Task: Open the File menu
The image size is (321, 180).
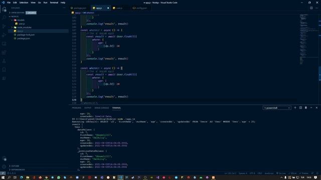Action: (9, 2)
